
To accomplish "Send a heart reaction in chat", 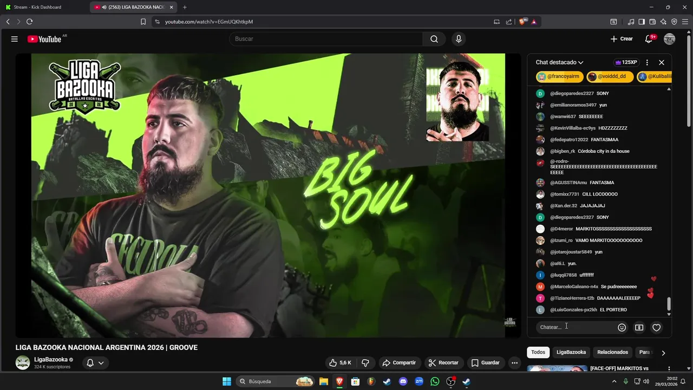I will (x=657, y=327).
